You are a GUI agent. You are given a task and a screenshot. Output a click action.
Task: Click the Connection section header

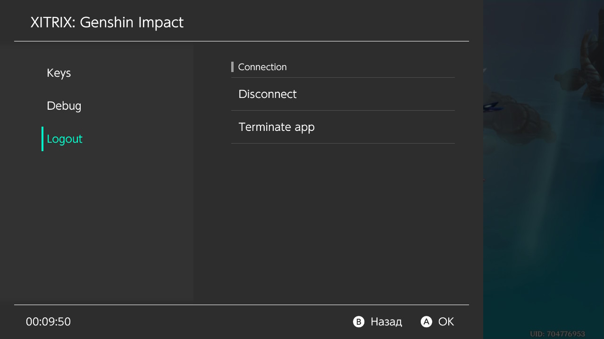[x=262, y=66]
